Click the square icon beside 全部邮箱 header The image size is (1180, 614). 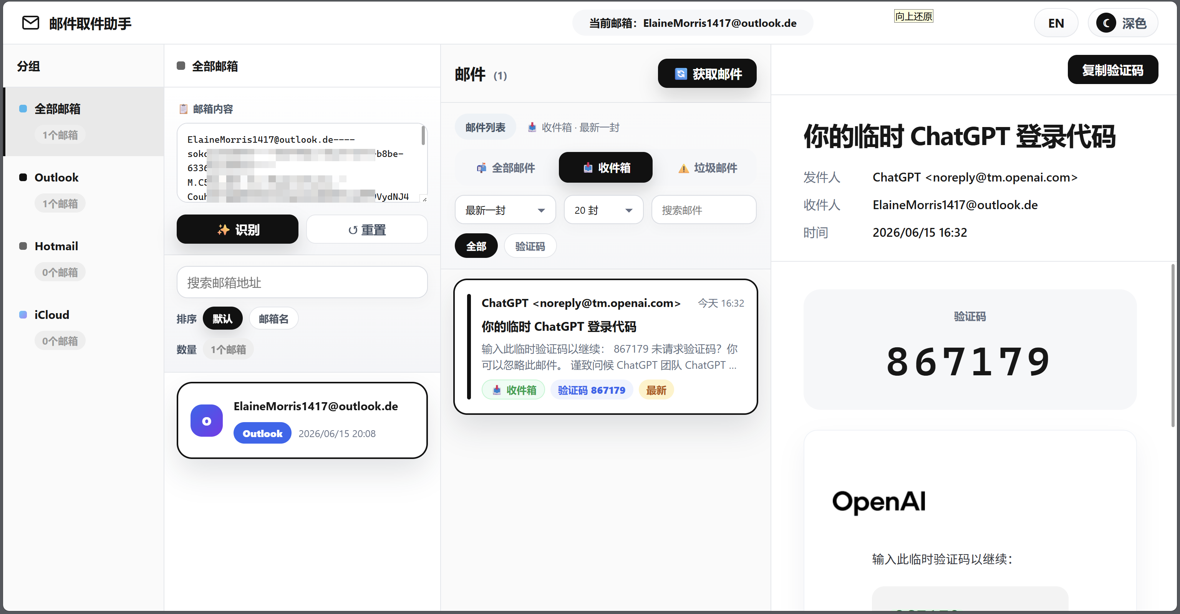181,66
